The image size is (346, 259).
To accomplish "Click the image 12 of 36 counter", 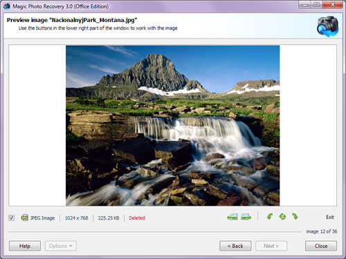I will (x=322, y=231).
